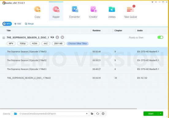Select the DISC_1 Title43 row

(x=84, y=78)
